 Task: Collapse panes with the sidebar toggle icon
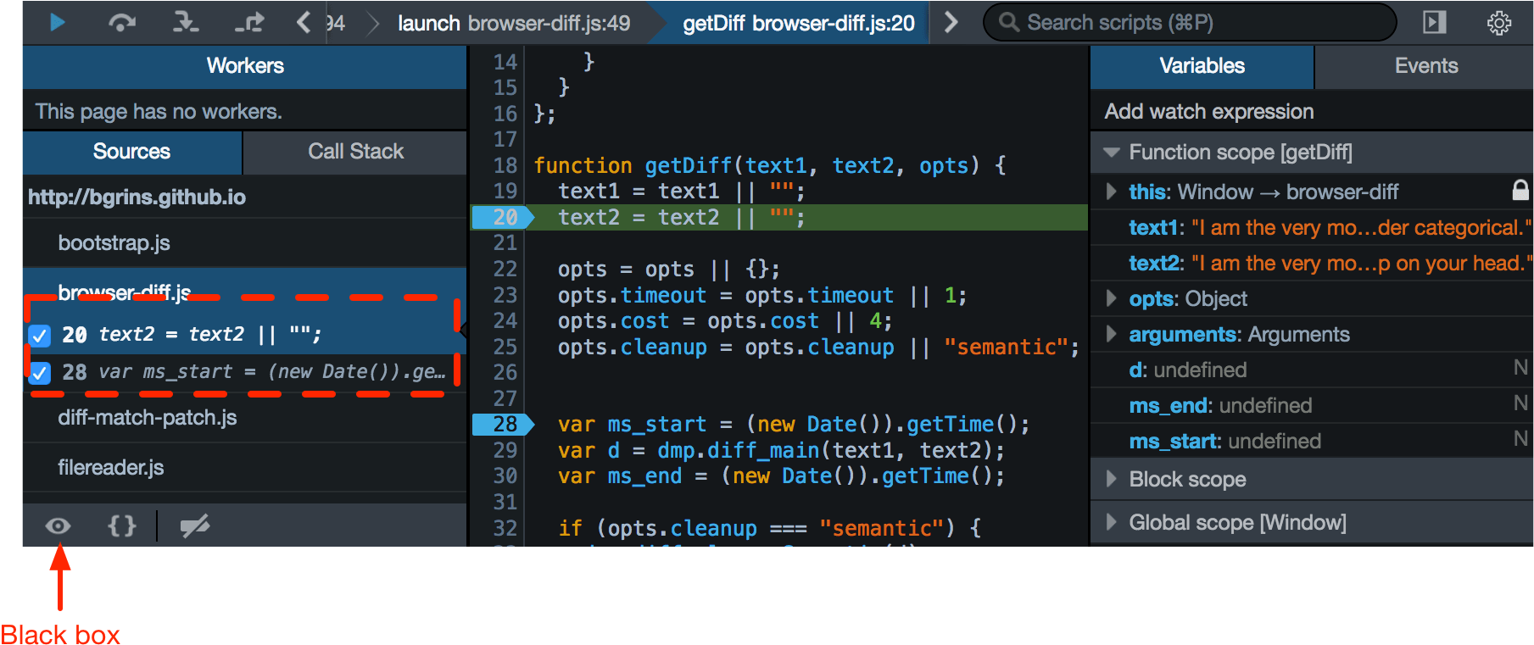(x=1434, y=23)
